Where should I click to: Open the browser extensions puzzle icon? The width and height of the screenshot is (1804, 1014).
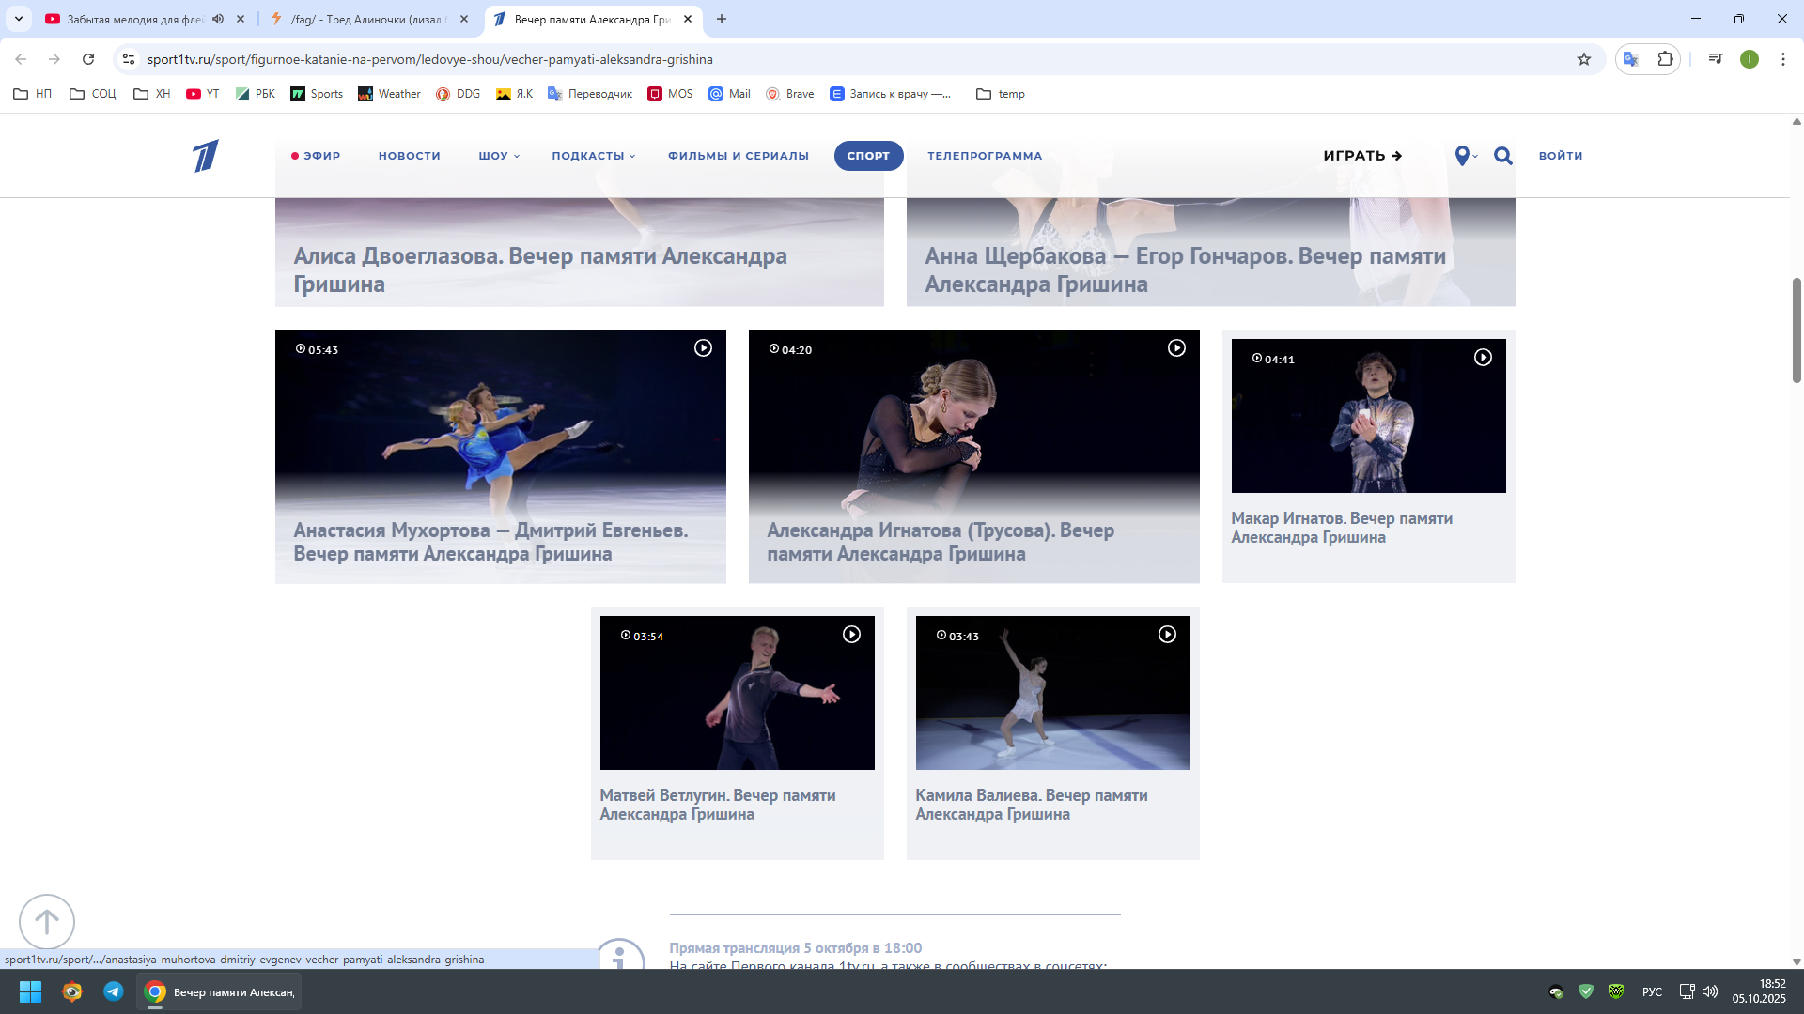coord(1665,59)
